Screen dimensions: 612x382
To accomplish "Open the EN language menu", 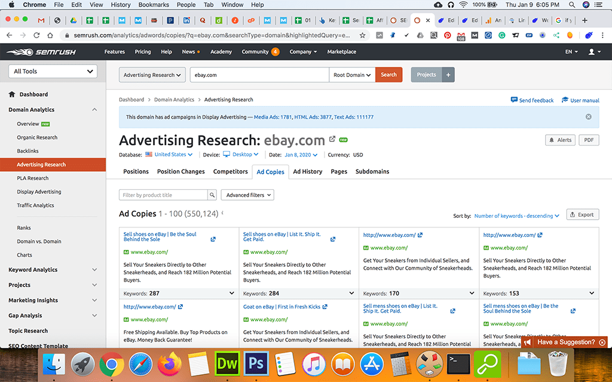I will [x=571, y=52].
